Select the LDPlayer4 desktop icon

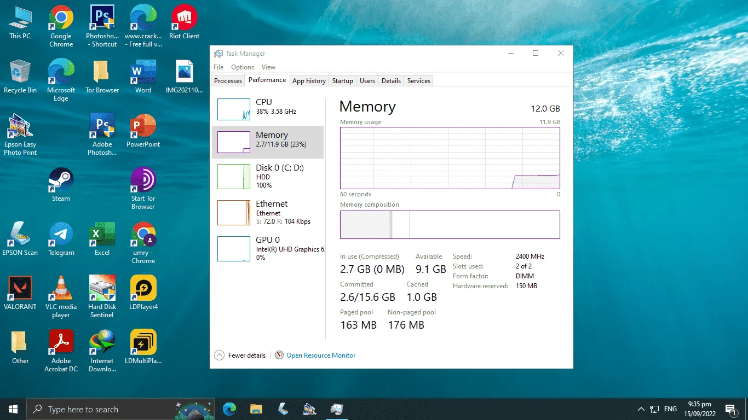143,293
